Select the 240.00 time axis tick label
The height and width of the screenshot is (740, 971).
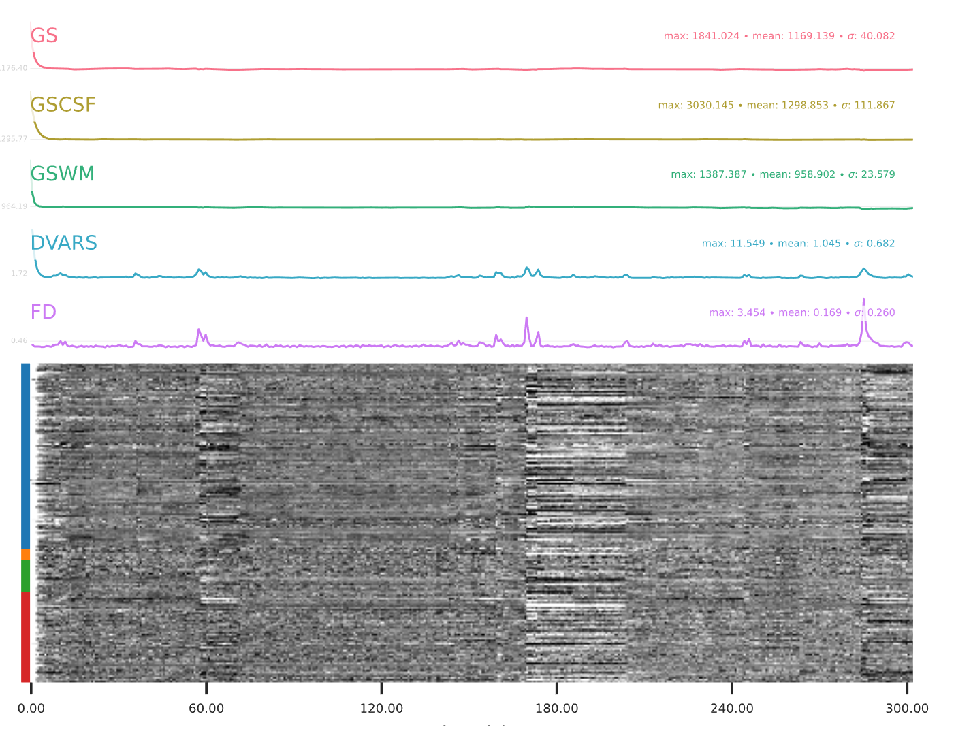(x=732, y=709)
